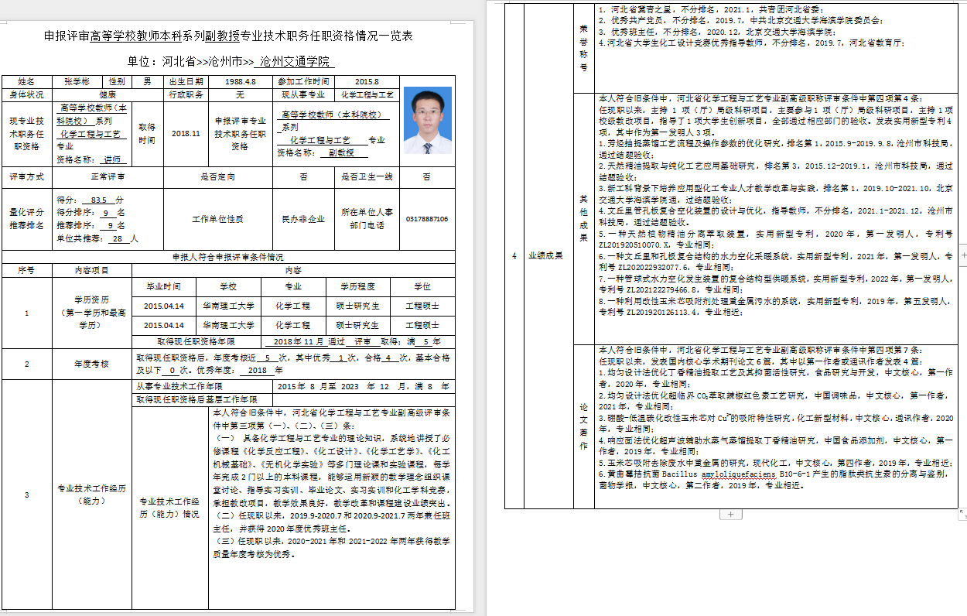Click the cell 参加工作时间
Screen dimensions: 967x616
click(x=303, y=82)
